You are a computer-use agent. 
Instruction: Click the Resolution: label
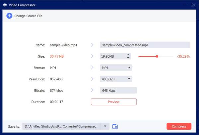click(37, 79)
